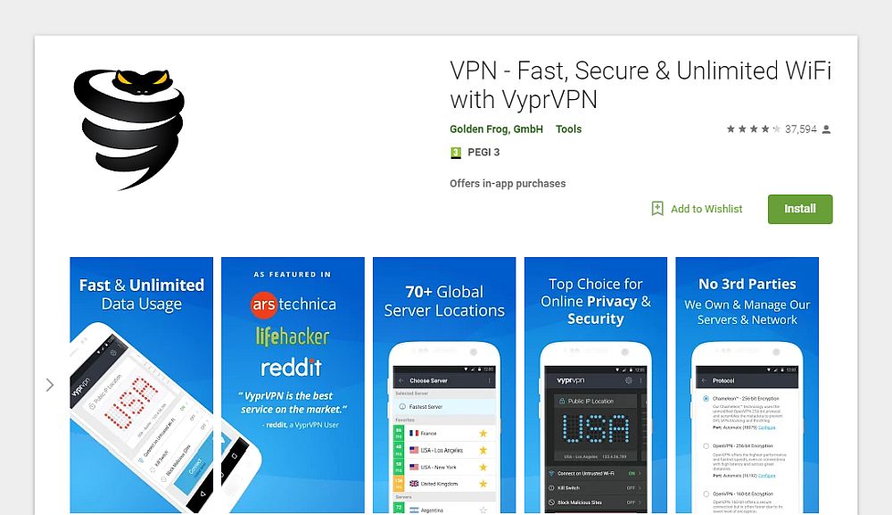
Task: Click the lifehacker logo in the featured screenshot
Action: [293, 336]
